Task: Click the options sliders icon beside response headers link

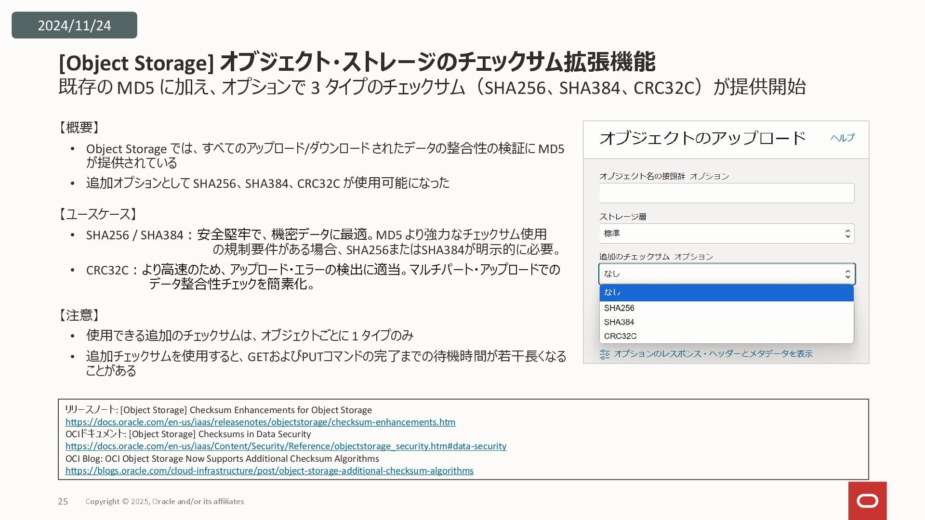Action: pyautogui.click(x=605, y=354)
